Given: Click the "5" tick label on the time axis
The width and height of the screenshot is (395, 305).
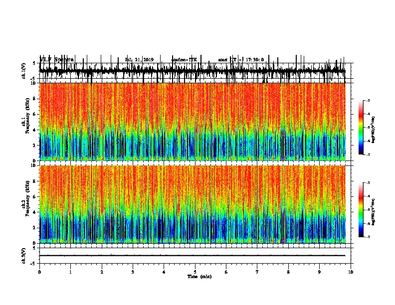Looking at the screenshot, I should pos(195,272).
